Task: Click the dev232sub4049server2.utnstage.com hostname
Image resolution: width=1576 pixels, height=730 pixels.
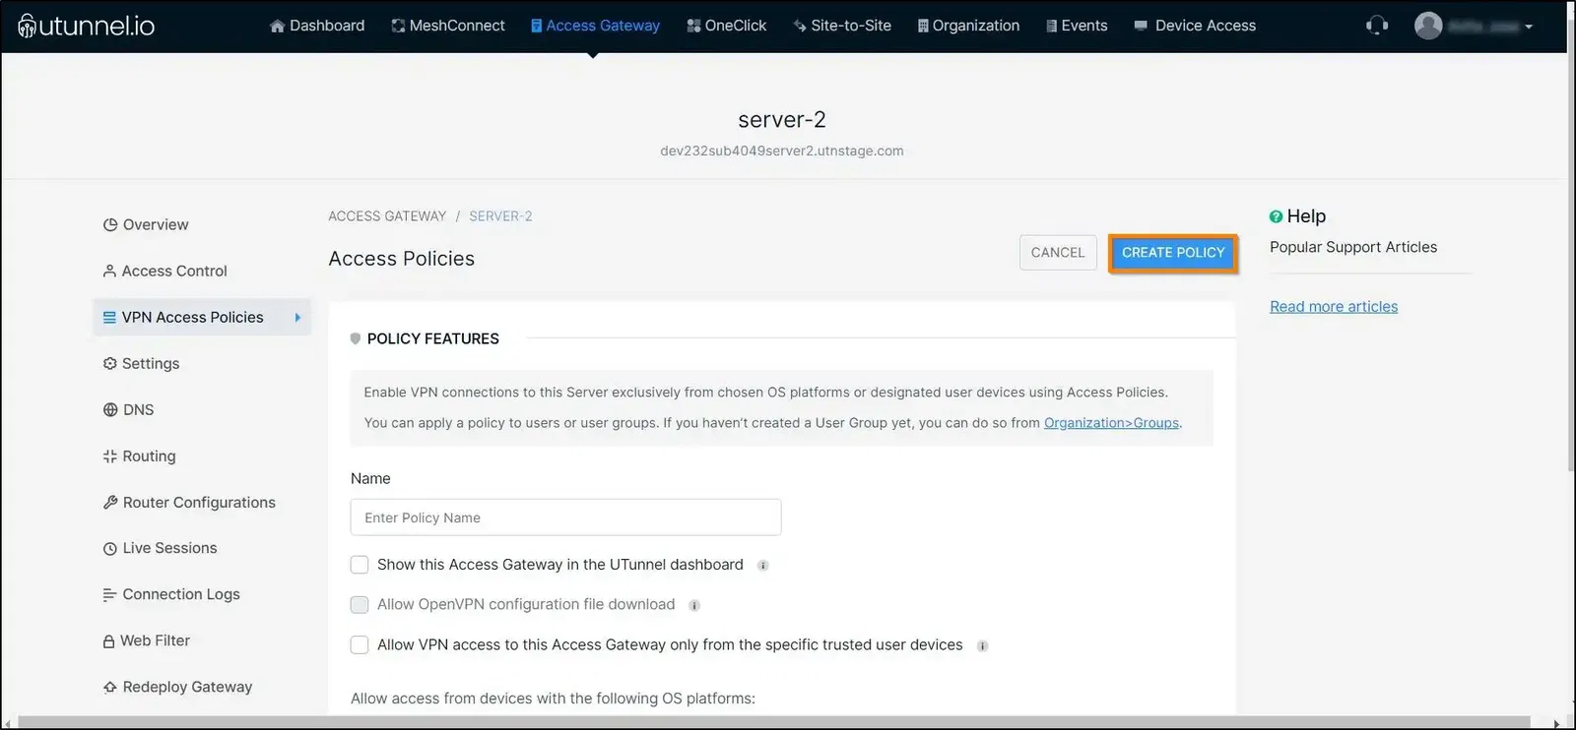Action: (782, 151)
